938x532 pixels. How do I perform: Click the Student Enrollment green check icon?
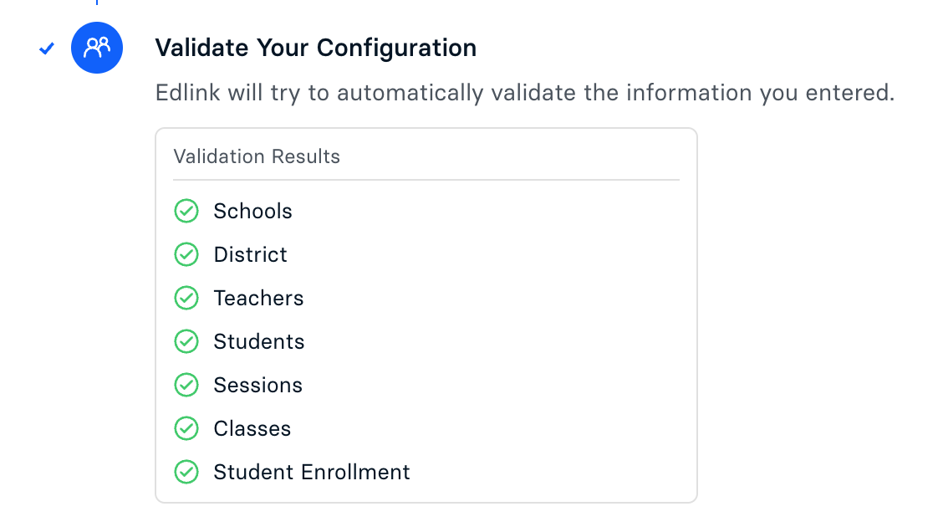pos(186,472)
